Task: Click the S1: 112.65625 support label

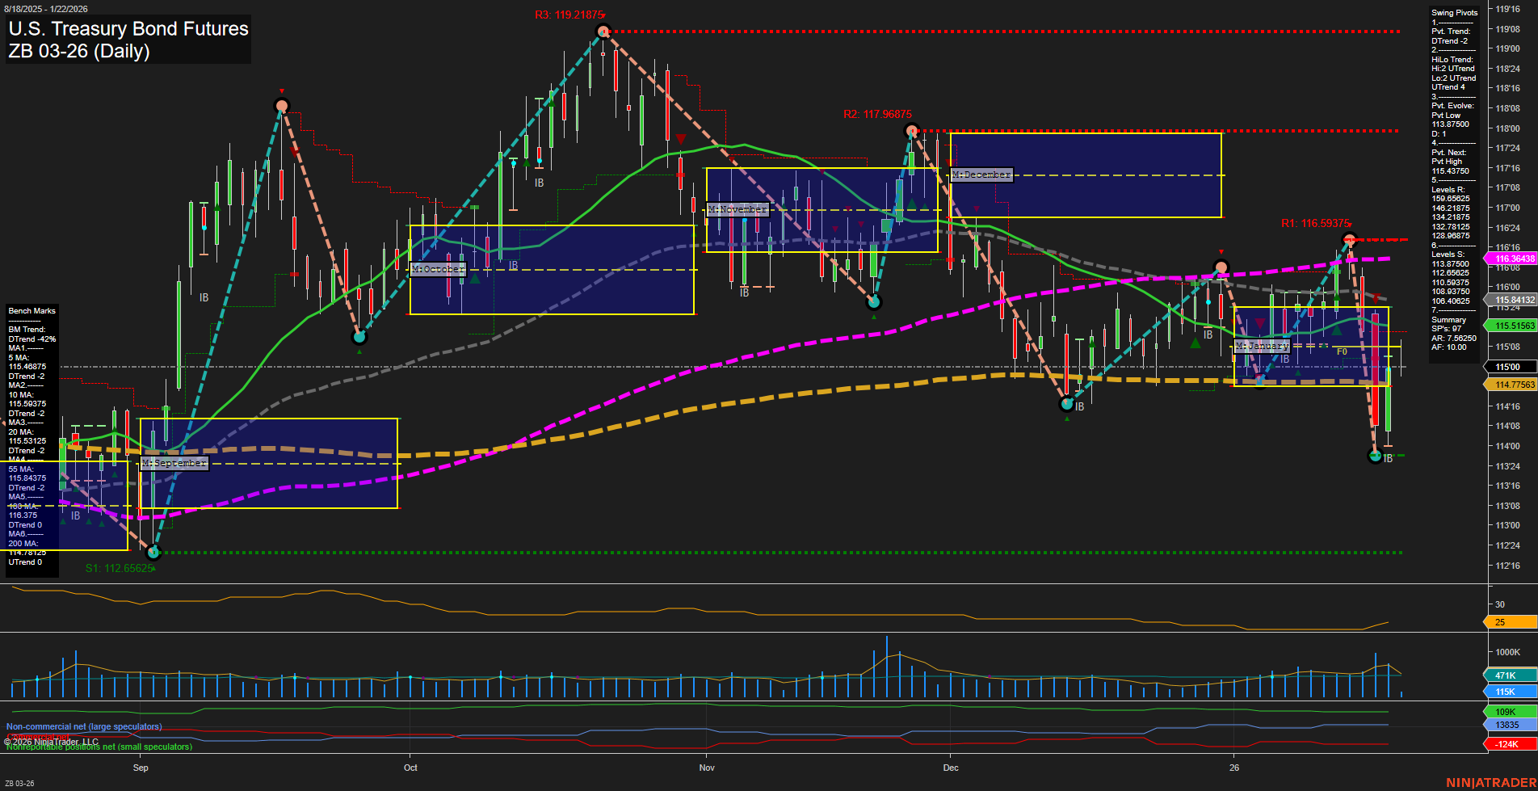Action: pos(120,568)
